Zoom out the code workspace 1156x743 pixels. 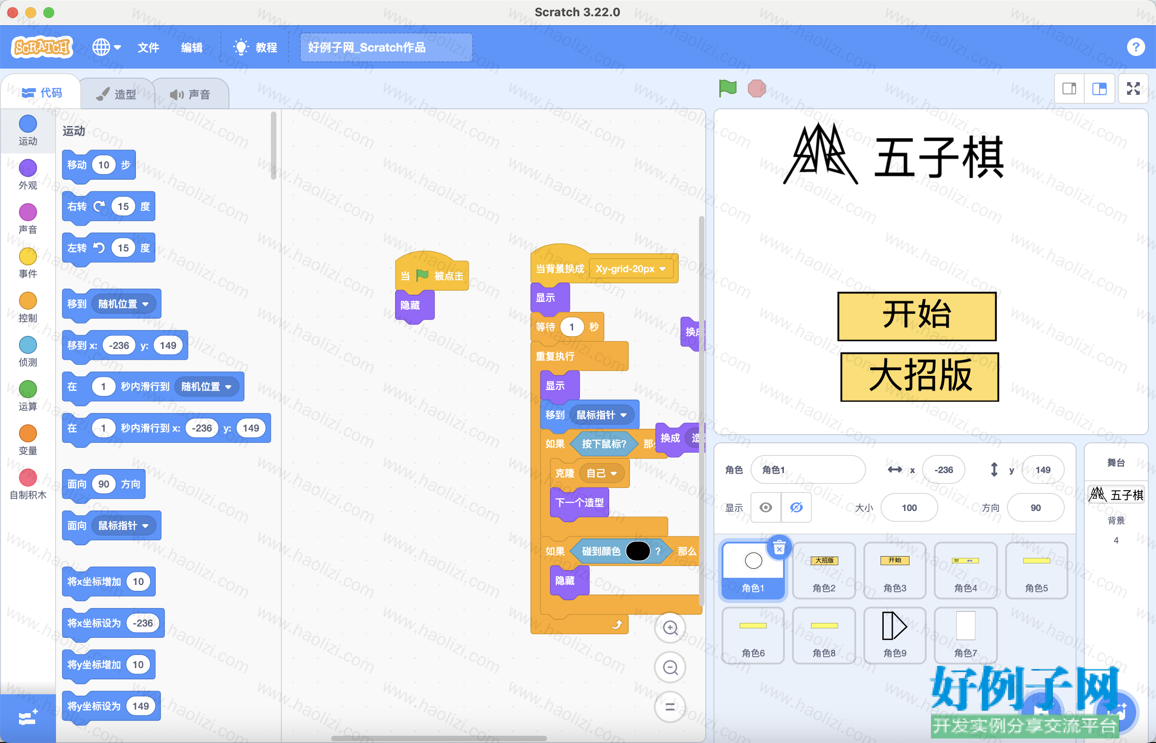click(670, 668)
